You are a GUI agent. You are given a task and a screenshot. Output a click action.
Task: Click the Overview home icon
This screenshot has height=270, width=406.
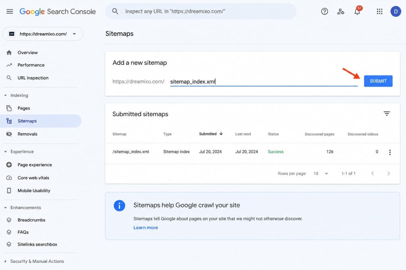[x=9, y=53]
